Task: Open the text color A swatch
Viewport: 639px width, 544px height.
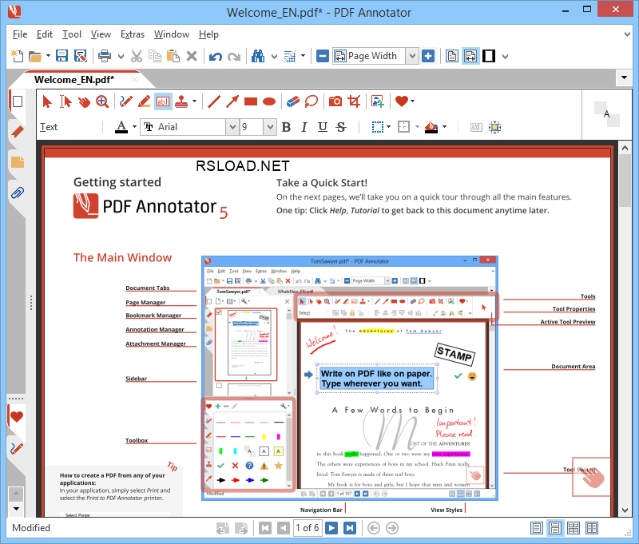Action: pyautogui.click(x=121, y=127)
